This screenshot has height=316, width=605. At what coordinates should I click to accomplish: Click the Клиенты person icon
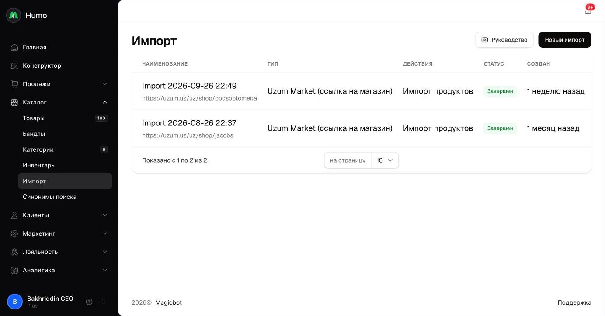tap(14, 215)
